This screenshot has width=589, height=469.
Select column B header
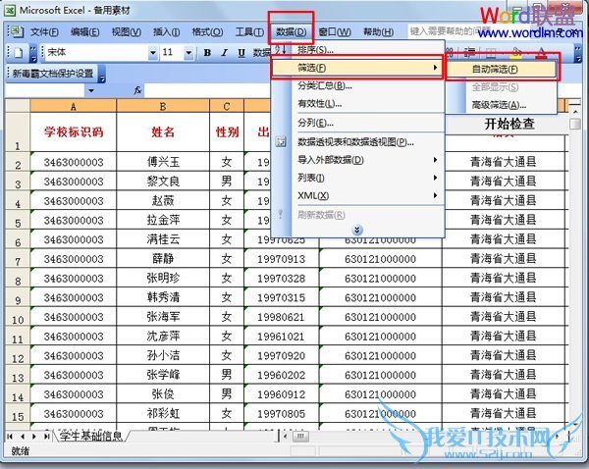163,106
